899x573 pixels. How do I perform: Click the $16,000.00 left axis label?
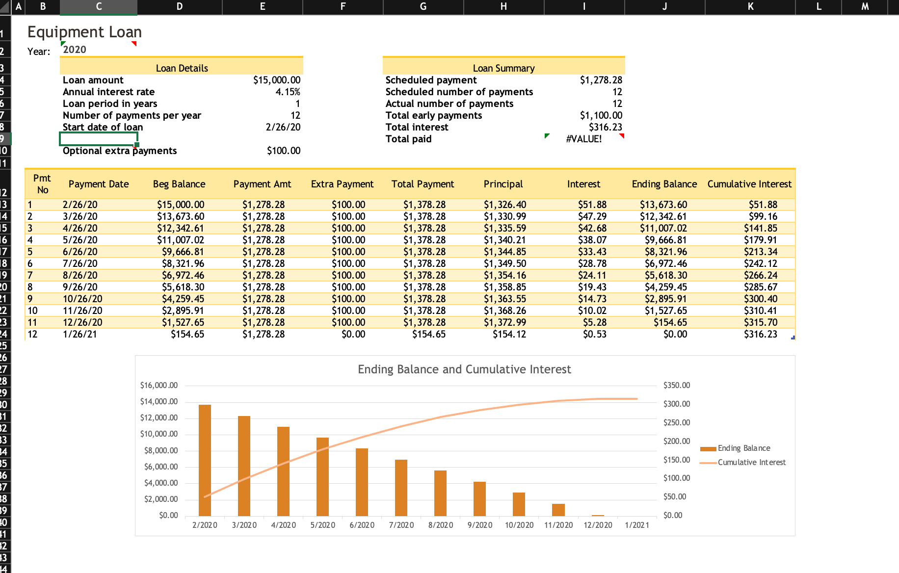159,386
